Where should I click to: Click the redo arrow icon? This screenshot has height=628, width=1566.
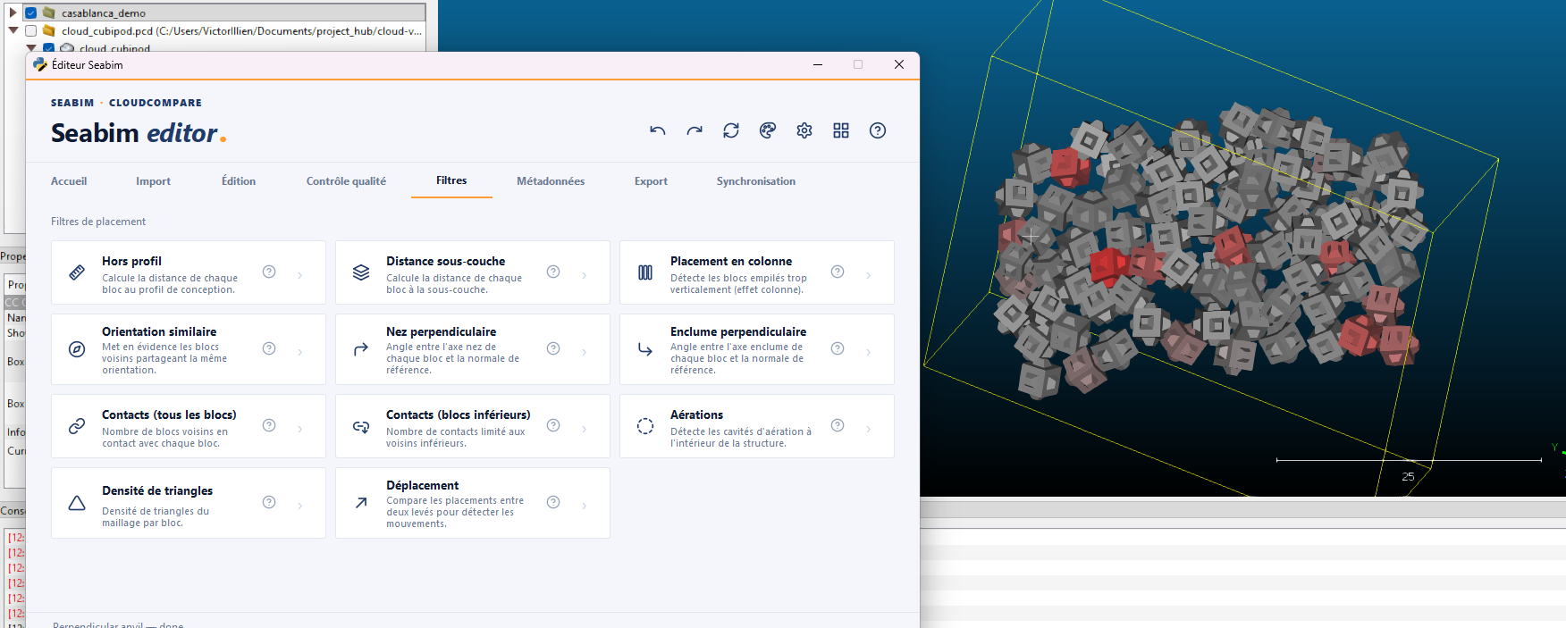coord(695,130)
